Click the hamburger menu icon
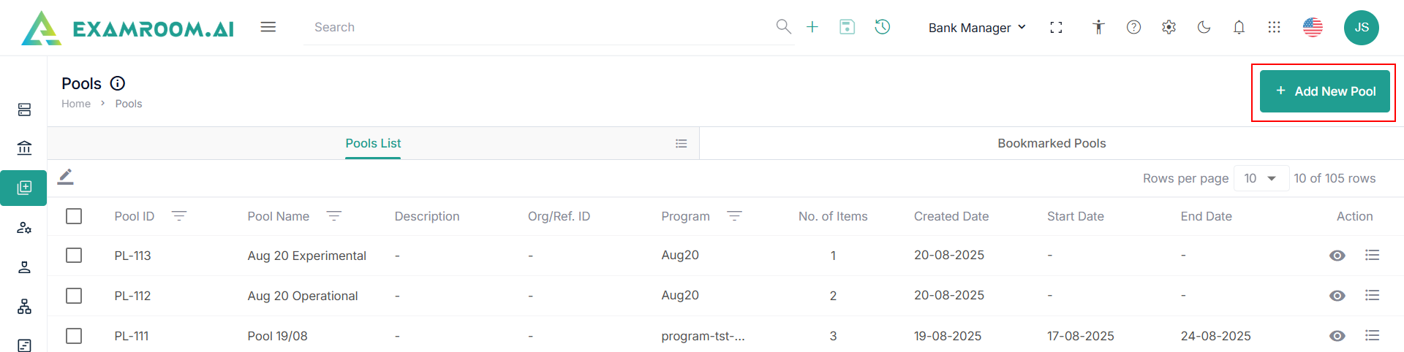Image resolution: width=1404 pixels, height=352 pixels. [x=268, y=27]
